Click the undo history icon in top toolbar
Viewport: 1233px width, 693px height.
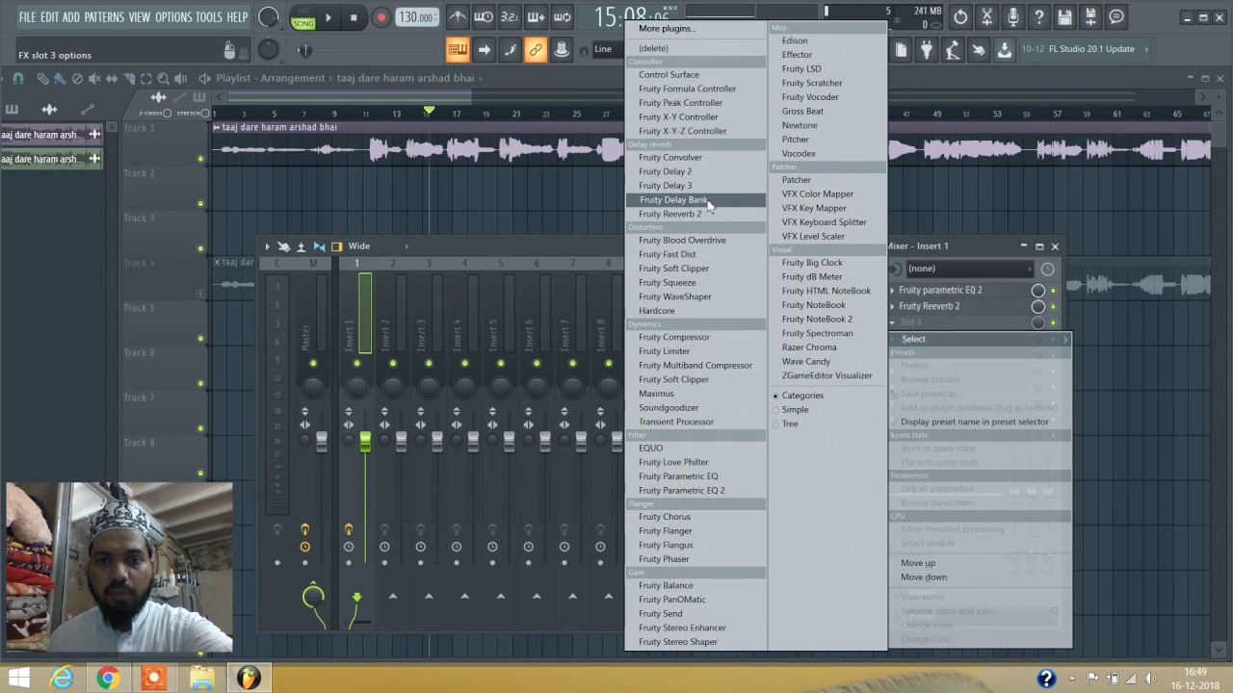pos(960,17)
